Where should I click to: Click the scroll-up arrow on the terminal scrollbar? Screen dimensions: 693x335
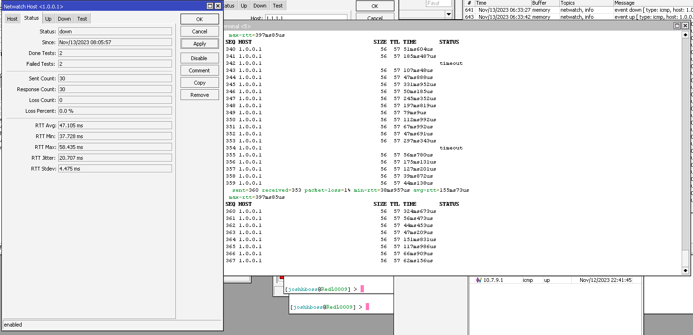pos(685,34)
